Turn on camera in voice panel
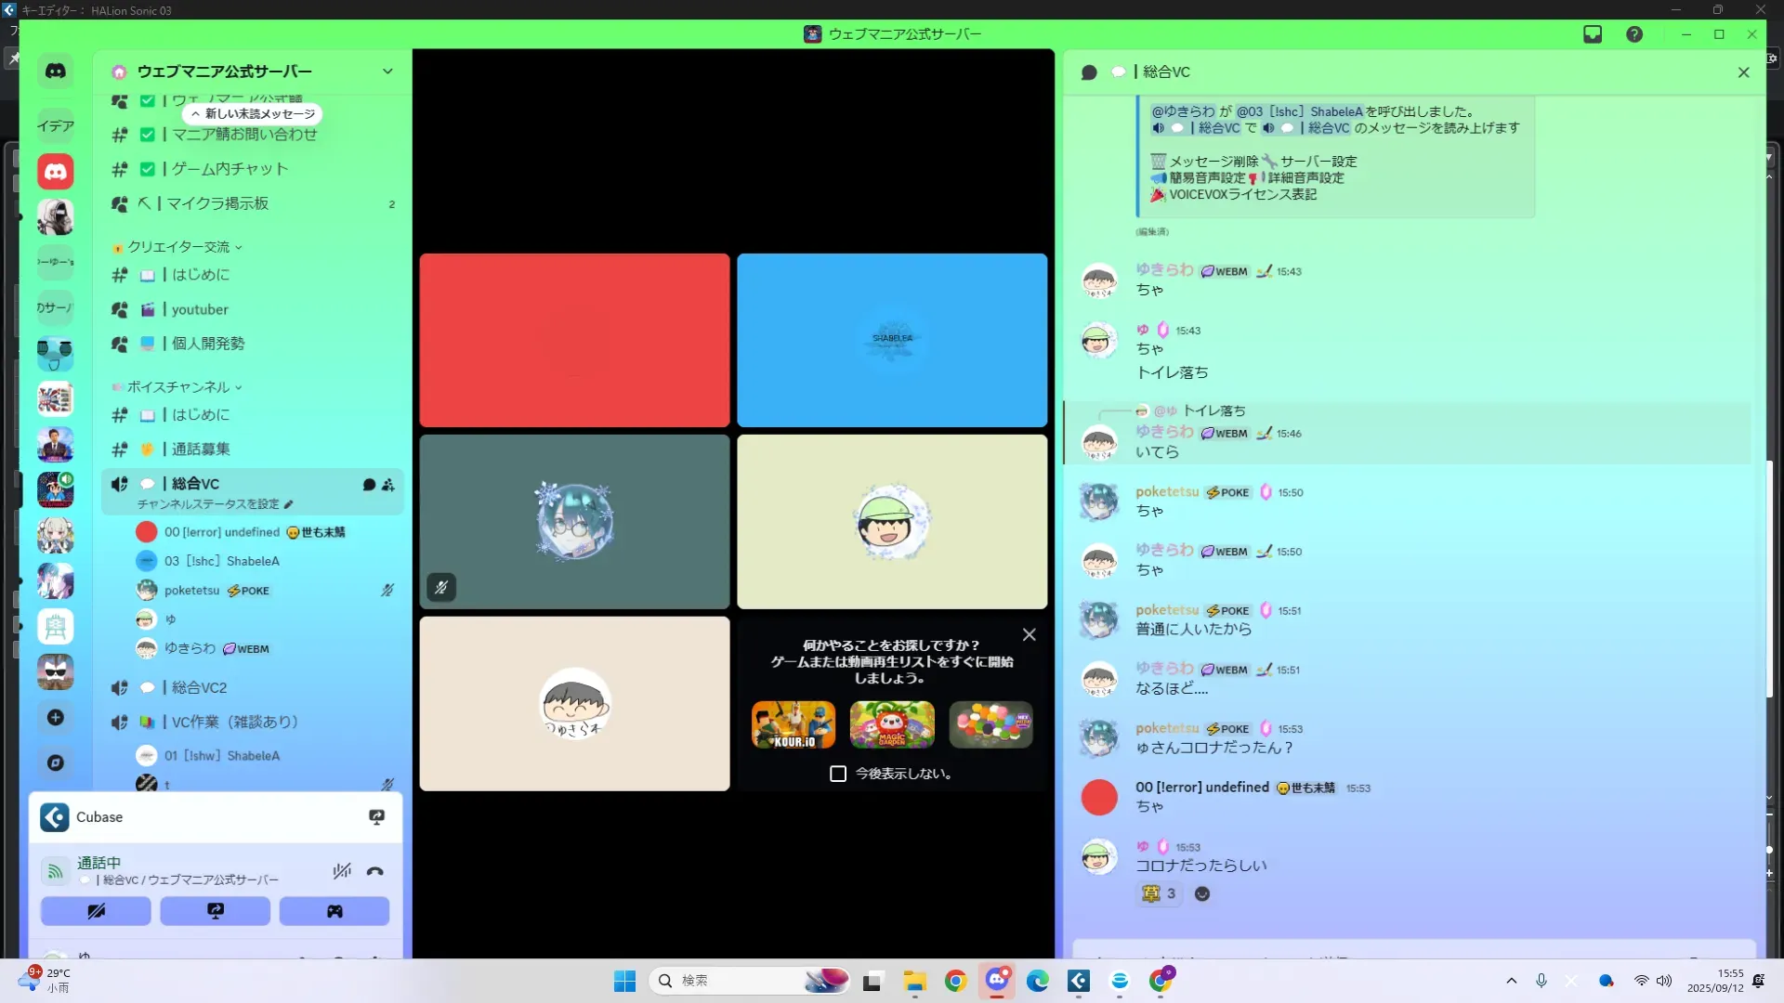This screenshot has height=1003, width=1784. [x=96, y=911]
